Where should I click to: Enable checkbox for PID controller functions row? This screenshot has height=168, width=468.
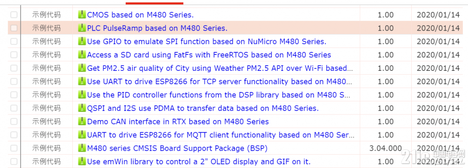click(14, 95)
